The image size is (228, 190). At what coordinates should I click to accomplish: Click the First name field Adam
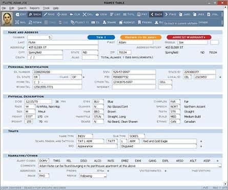pyautogui.click(x=135, y=43)
